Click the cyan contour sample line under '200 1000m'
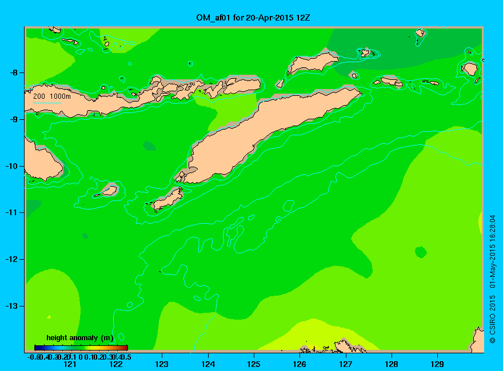This screenshot has width=503, height=371. [x=47, y=103]
